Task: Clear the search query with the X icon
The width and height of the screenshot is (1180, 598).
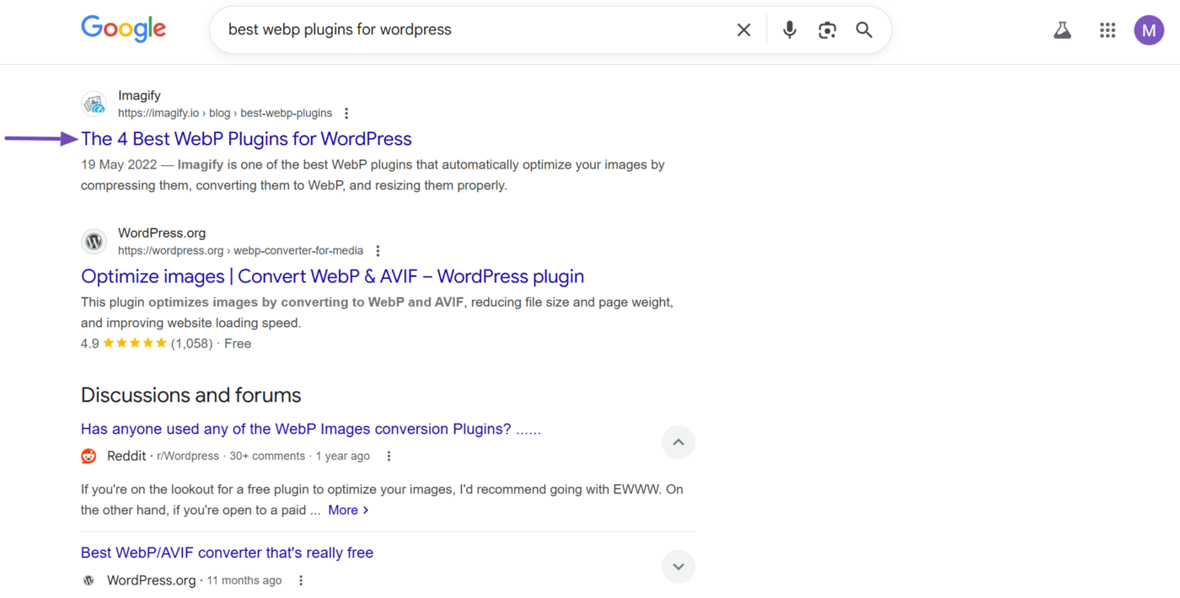Action: pyautogui.click(x=743, y=30)
